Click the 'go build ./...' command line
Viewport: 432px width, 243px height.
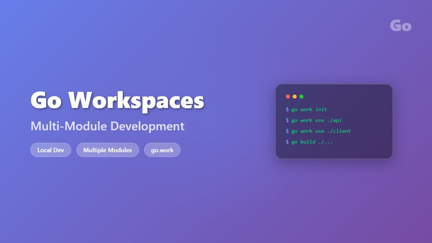point(309,142)
